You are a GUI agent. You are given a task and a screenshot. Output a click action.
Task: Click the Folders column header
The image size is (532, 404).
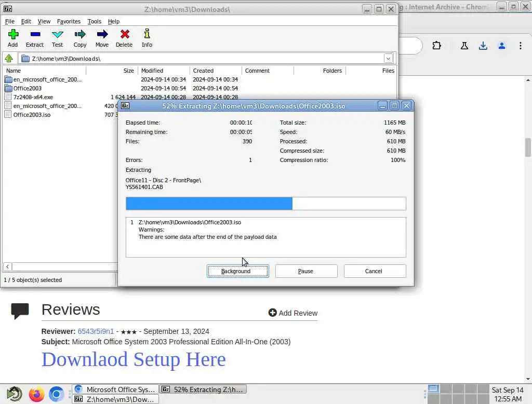320,71
